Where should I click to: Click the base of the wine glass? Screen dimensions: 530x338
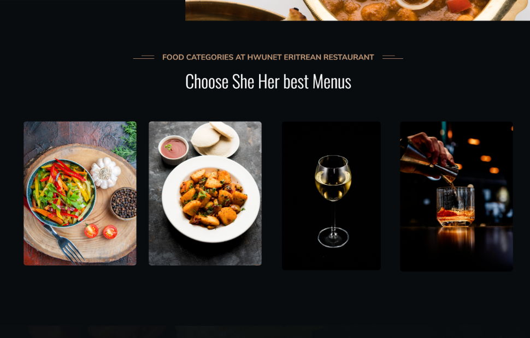point(333,238)
